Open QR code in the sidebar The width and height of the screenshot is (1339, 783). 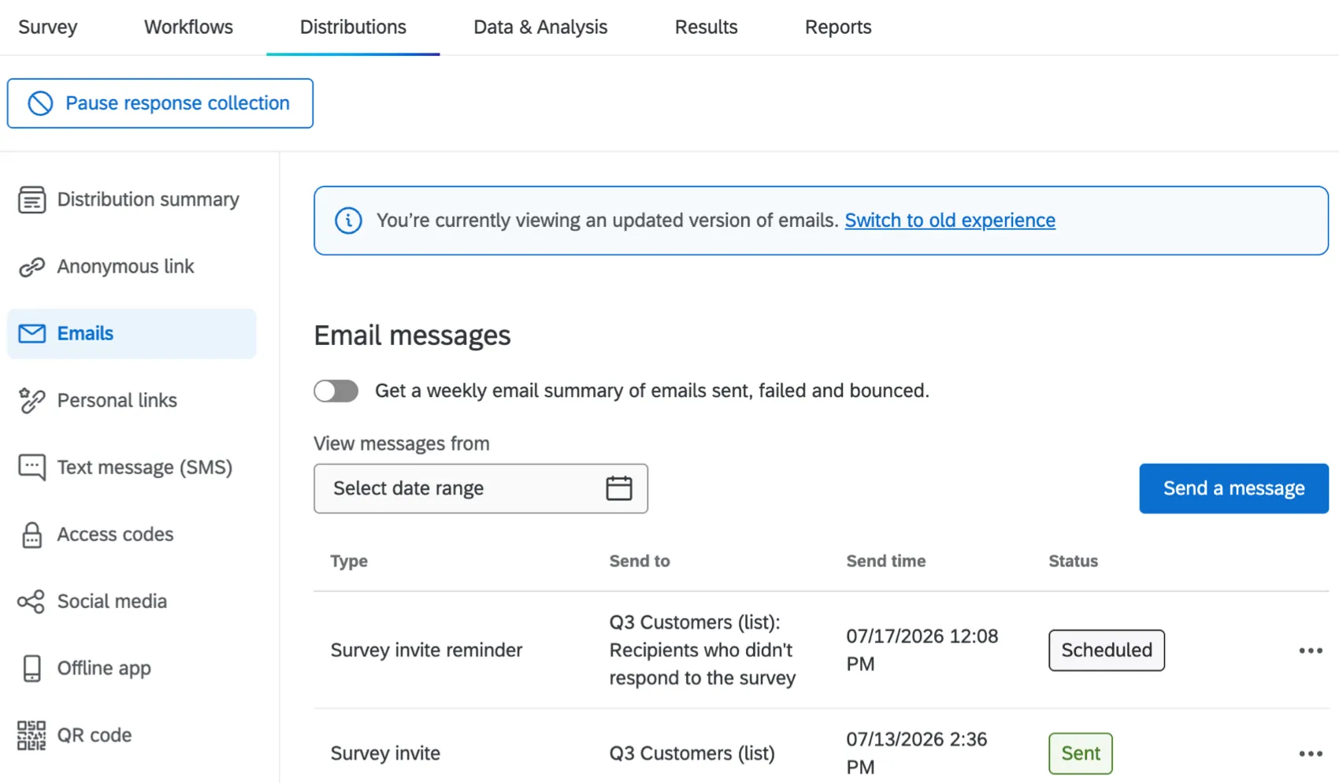(x=132, y=736)
